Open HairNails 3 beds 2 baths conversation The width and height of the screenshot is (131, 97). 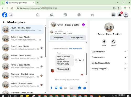(x=22, y=92)
